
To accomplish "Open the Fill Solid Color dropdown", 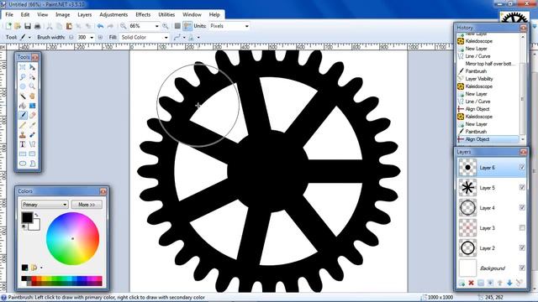I will (x=166, y=37).
